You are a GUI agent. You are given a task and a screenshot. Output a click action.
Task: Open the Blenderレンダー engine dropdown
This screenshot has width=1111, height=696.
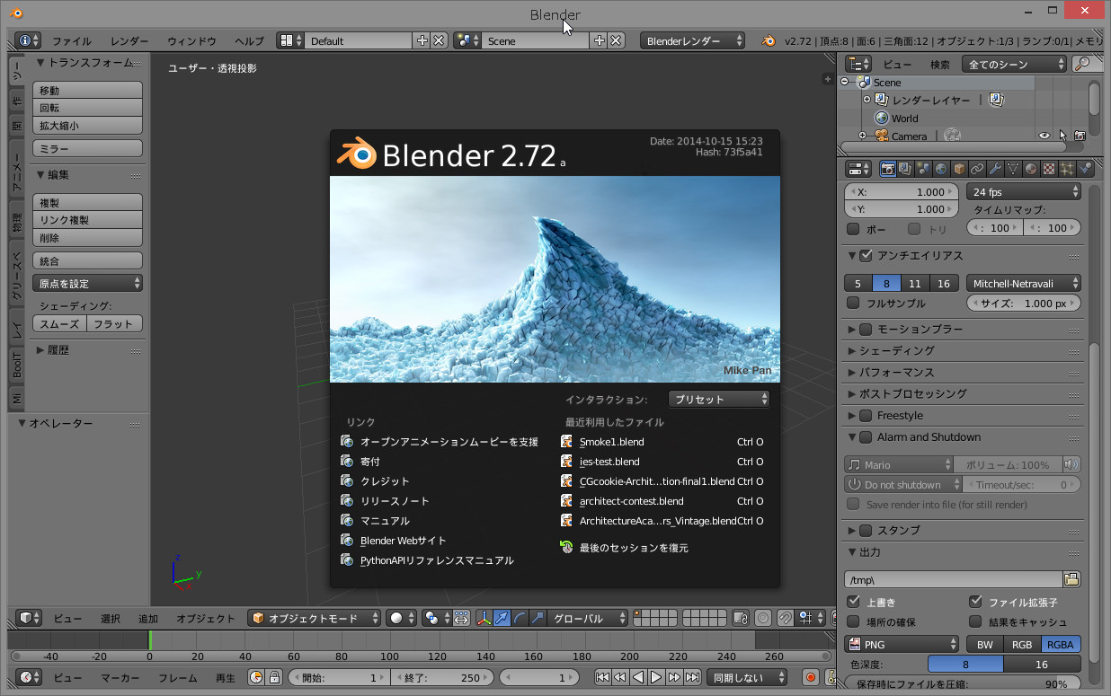692,40
